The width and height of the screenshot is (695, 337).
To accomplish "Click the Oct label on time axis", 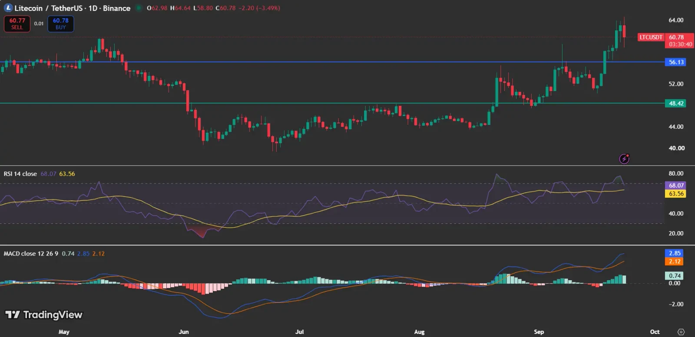I will [655, 332].
